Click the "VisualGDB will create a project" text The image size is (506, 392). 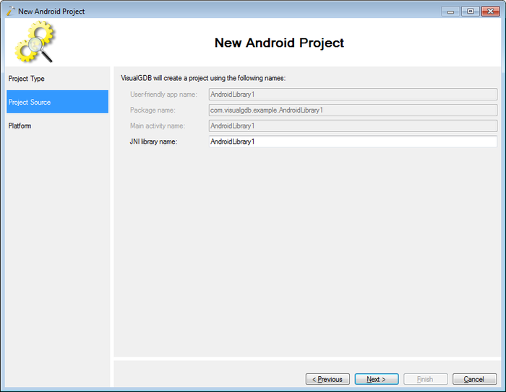tap(203, 78)
